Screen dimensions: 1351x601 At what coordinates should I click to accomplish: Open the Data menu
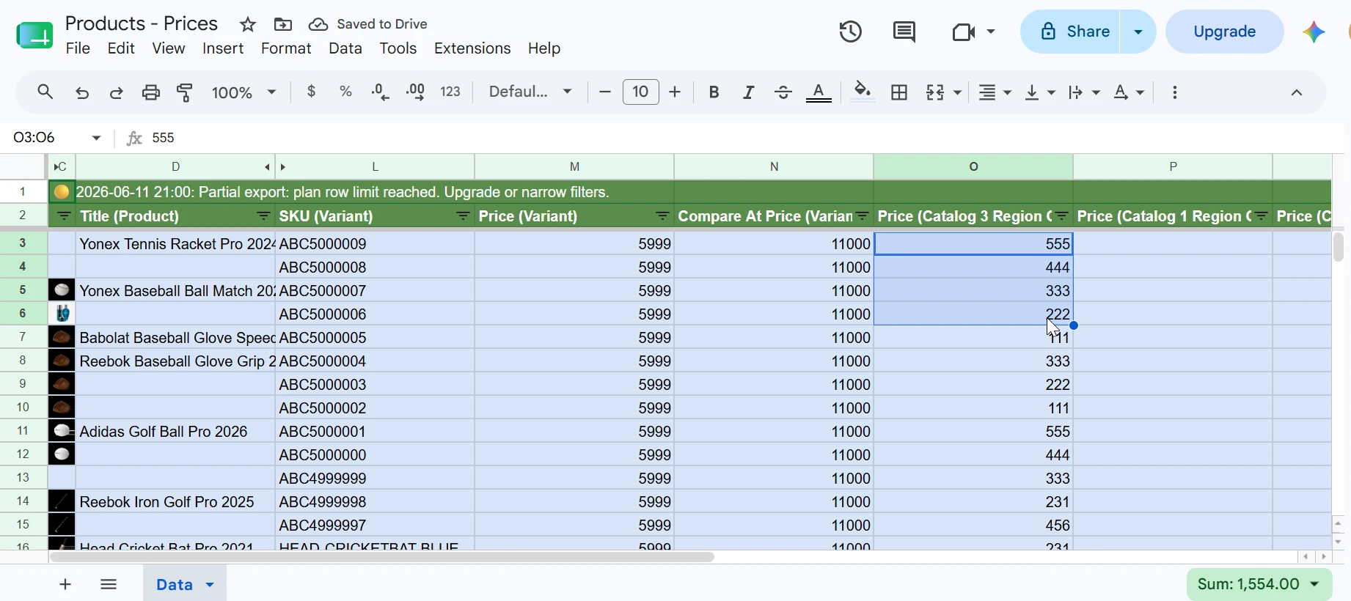[x=345, y=48]
